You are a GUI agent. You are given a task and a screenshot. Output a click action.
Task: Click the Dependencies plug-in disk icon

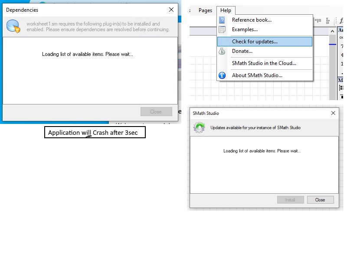[13, 26]
